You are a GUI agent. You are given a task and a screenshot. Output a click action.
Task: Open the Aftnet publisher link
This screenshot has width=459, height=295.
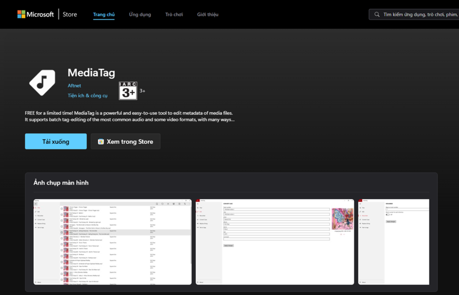click(x=74, y=86)
